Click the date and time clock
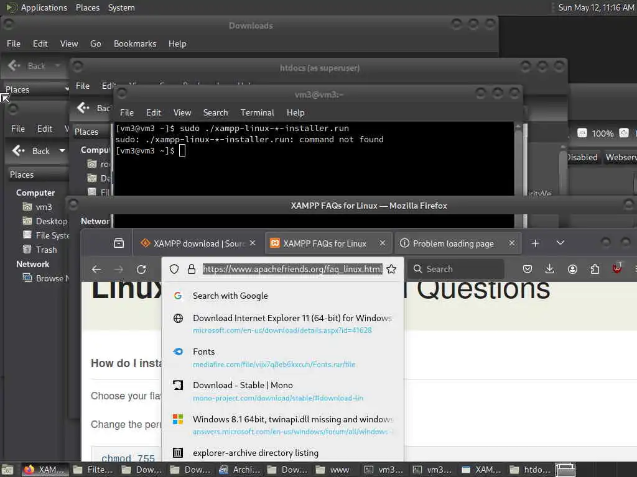The width and height of the screenshot is (637, 477). tap(595, 7)
